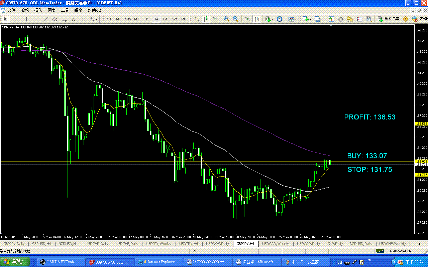Select the Trendline drawing tool
428x267 pixels.
(45, 19)
